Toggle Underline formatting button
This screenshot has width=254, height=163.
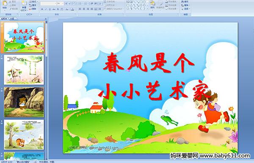coord(50,9)
